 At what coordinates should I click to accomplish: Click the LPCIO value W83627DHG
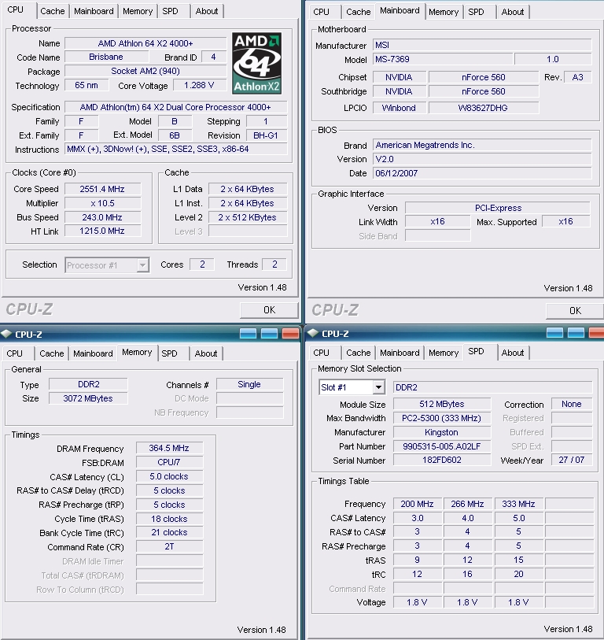[x=484, y=108]
